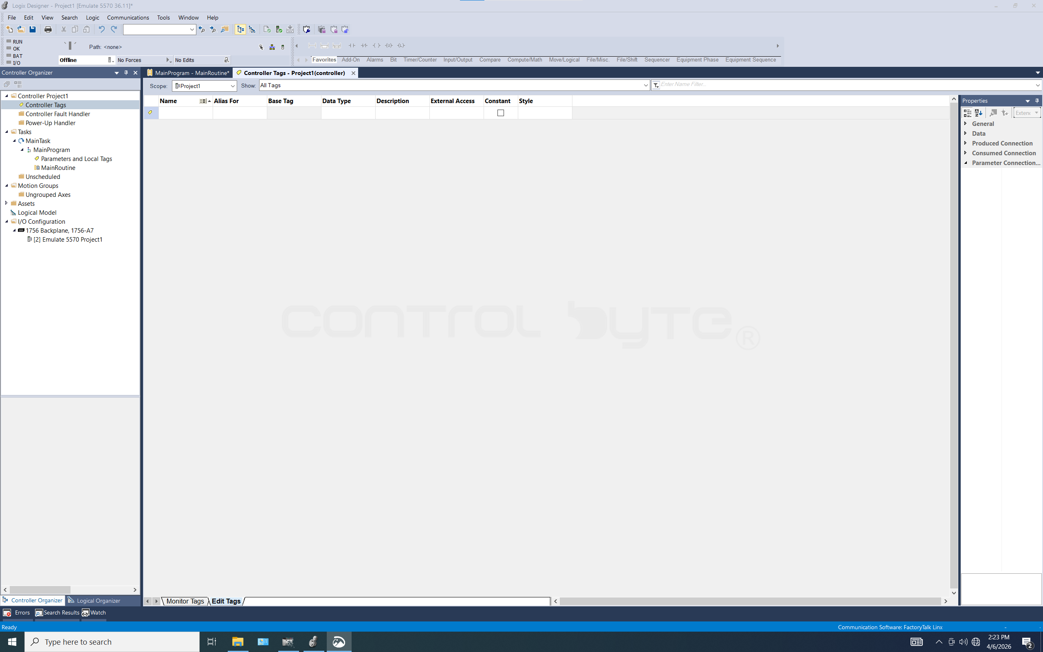Click the Verify Controller icon

[x=279, y=29]
